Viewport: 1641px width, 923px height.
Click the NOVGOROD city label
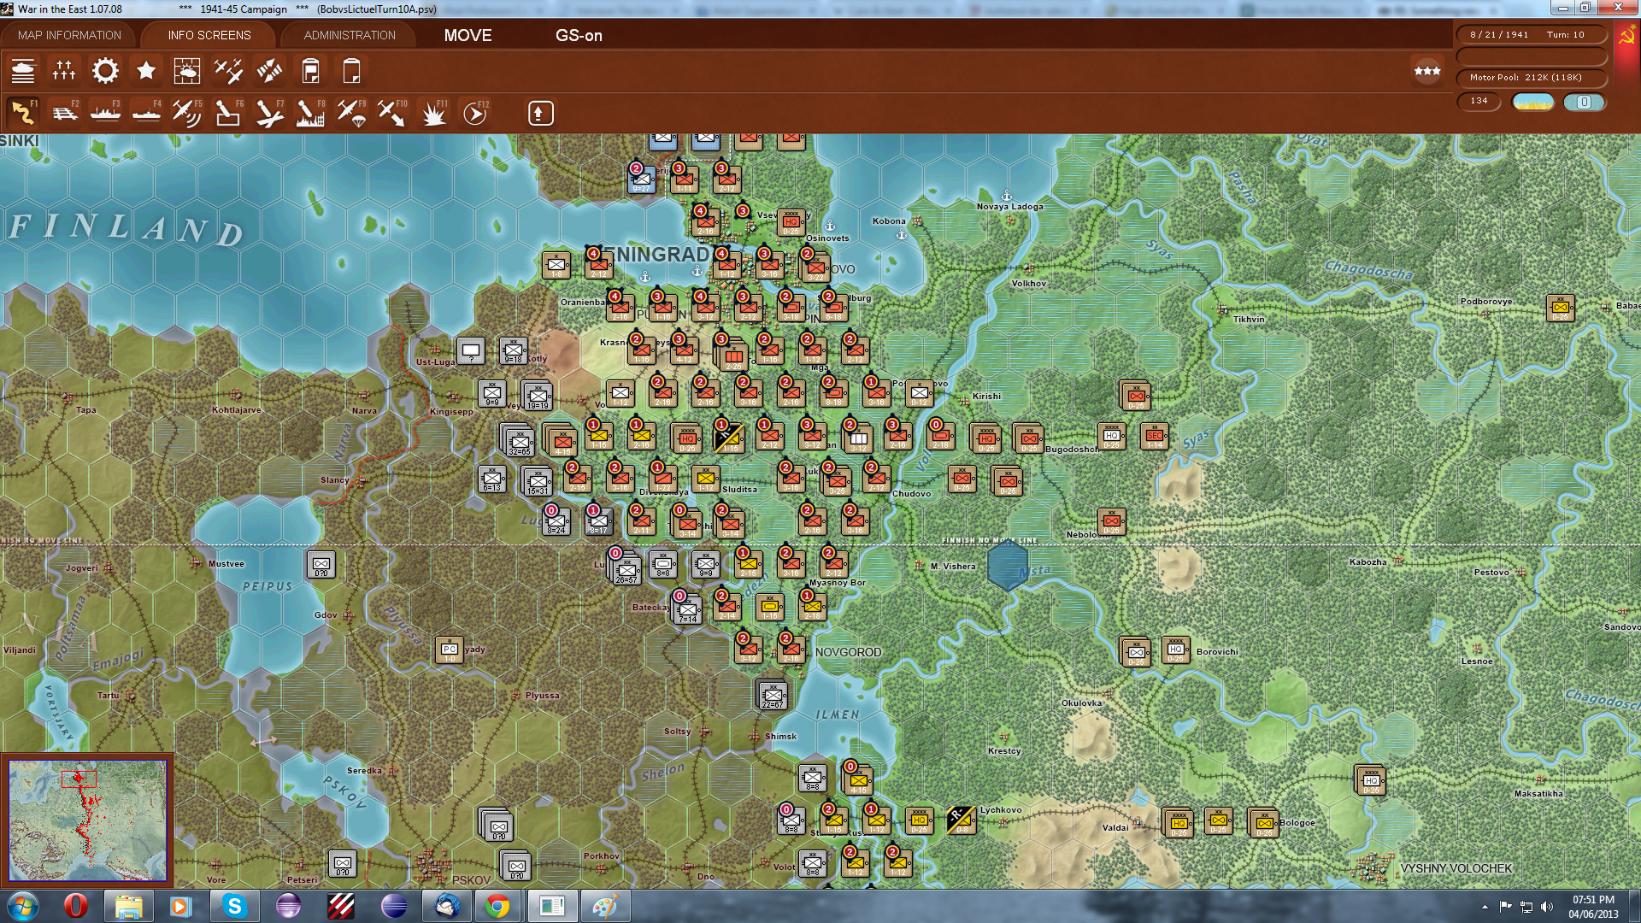click(848, 652)
